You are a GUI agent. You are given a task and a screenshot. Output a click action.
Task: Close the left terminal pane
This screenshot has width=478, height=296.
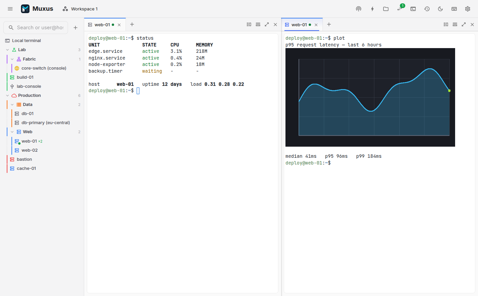point(275,24)
